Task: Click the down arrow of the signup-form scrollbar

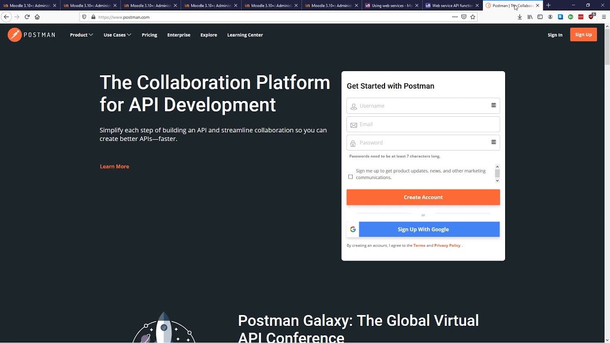Action: pyautogui.click(x=497, y=181)
